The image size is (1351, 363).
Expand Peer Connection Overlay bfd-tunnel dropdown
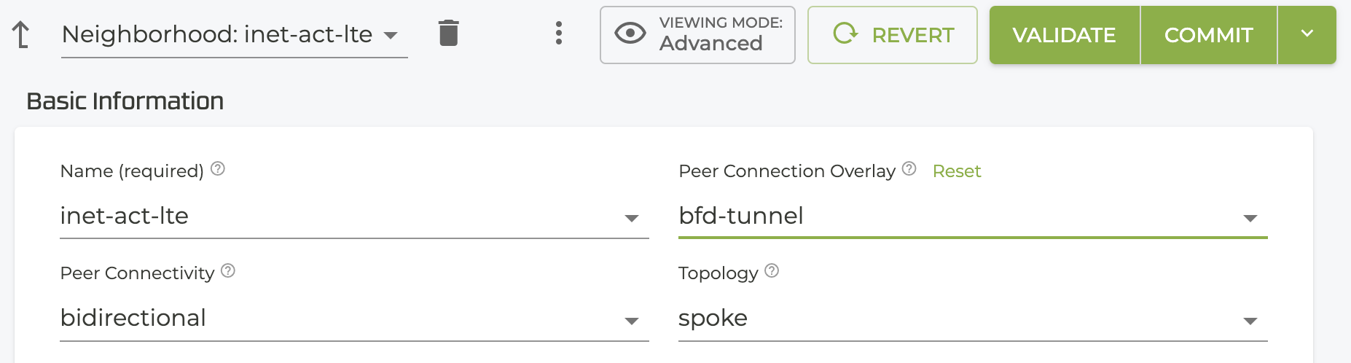coord(1250,218)
